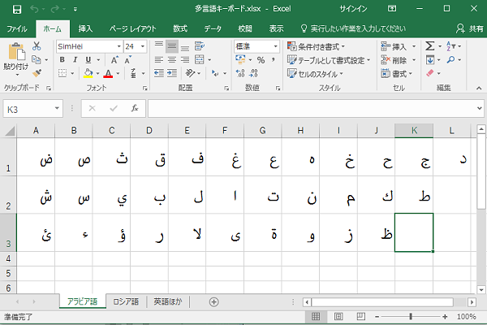Toggle middle vertical alignment
The width and height of the screenshot is (487, 325).
(x=172, y=46)
